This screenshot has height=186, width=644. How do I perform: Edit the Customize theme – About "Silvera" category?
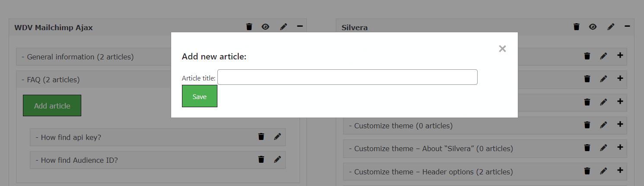(x=604, y=148)
